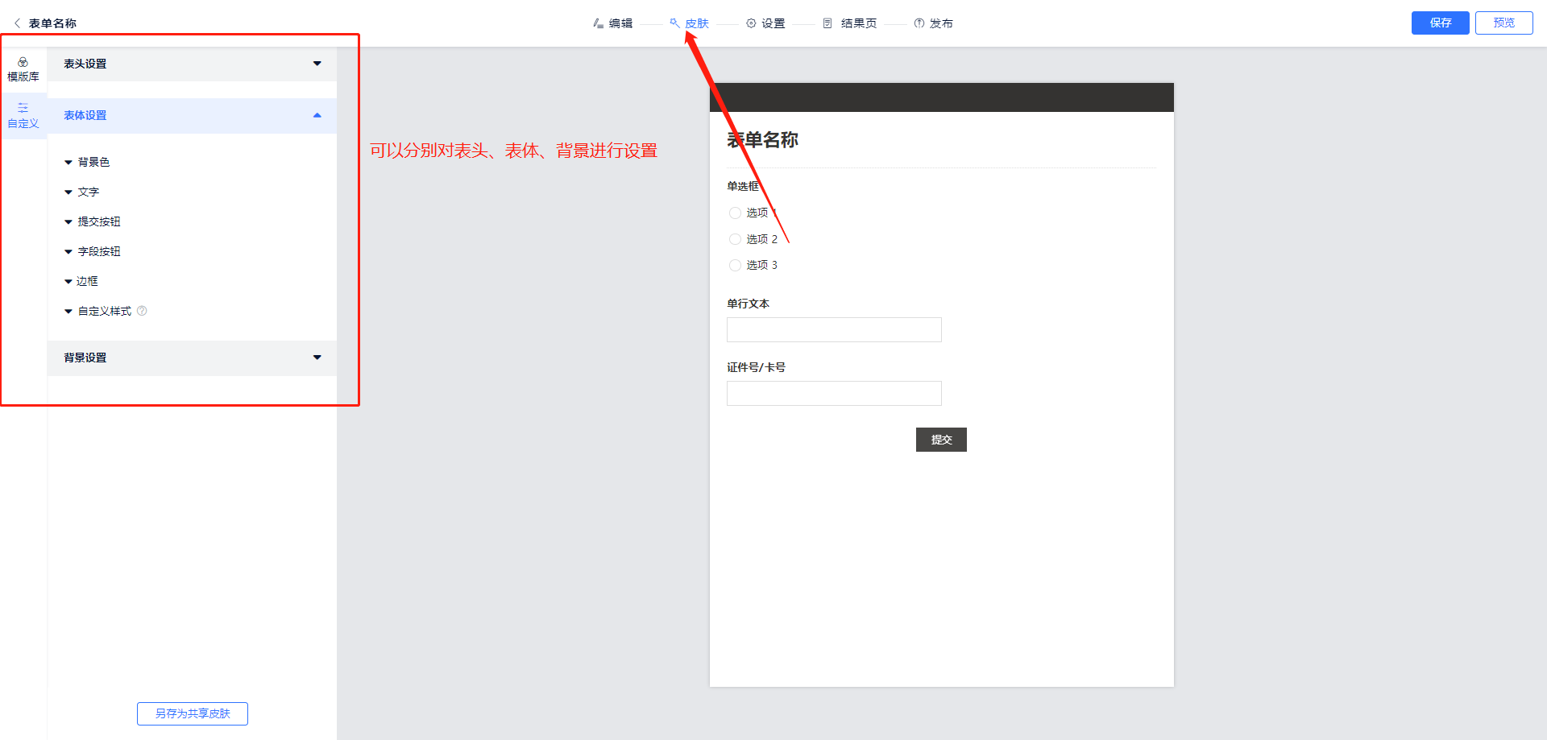Screen dimensions: 1547x740
Task: Collapse the 表体设置 section
Action: tap(317, 115)
